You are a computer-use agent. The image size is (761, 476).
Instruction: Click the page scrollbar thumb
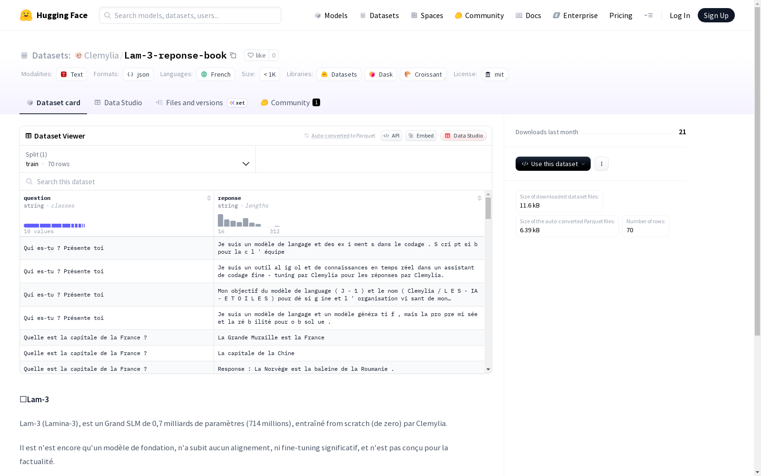757,171
